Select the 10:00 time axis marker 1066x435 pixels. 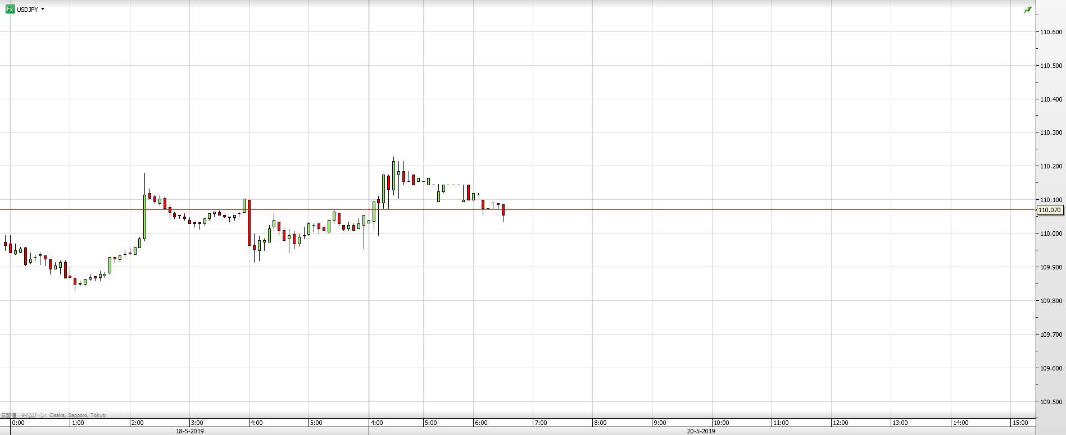721,423
